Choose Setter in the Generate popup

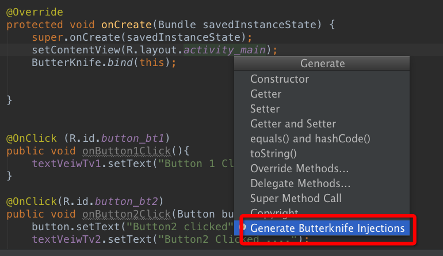coord(265,109)
